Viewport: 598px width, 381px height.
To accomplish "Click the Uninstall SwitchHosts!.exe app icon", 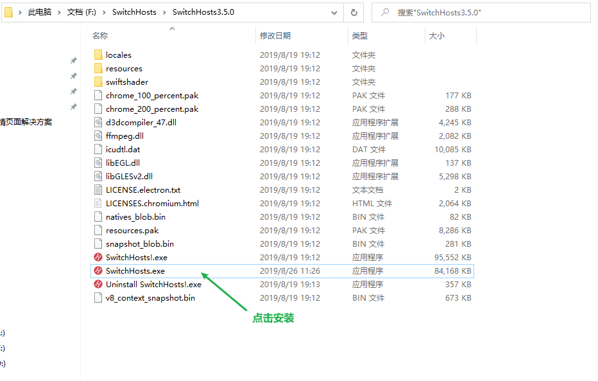I will (x=98, y=284).
